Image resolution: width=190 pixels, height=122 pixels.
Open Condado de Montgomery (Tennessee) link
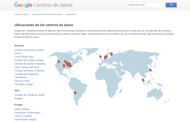(27, 76)
